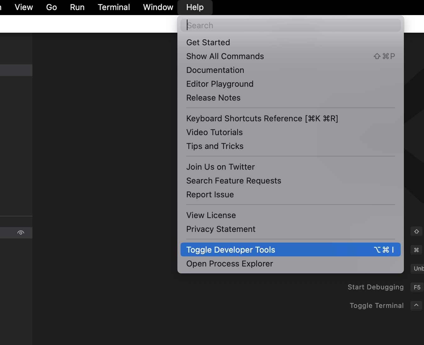Click the eye icon in the sidebar
Viewport: 424px width, 345px height.
[x=21, y=233]
